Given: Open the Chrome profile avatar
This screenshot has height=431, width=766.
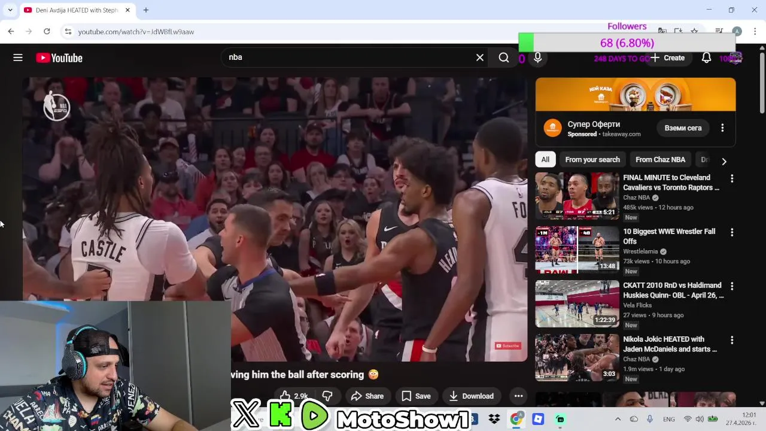Looking at the screenshot, I should tap(737, 31).
